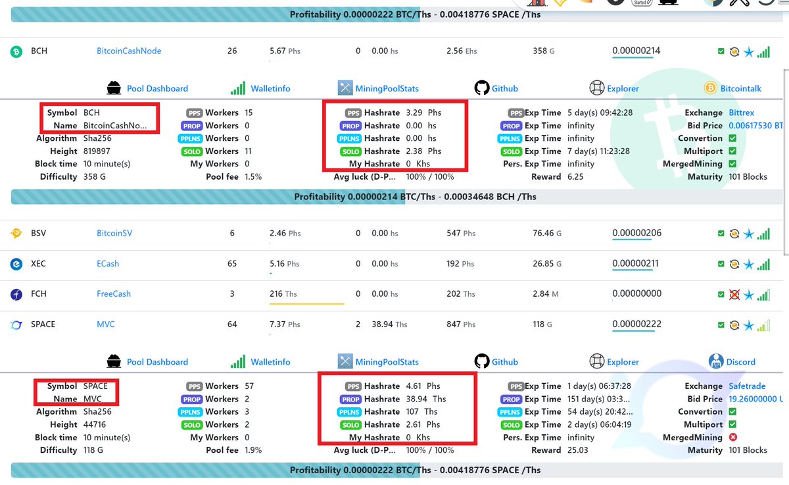Click the 19.26000000 bid price link
The image size is (789, 485).
[756, 399]
